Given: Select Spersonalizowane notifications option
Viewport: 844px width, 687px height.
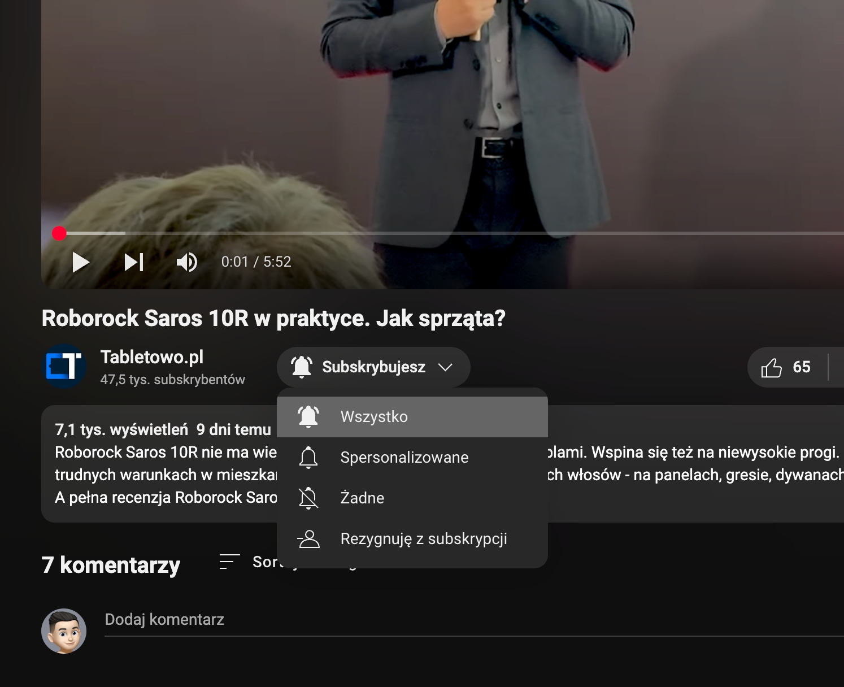Looking at the screenshot, I should coord(412,458).
